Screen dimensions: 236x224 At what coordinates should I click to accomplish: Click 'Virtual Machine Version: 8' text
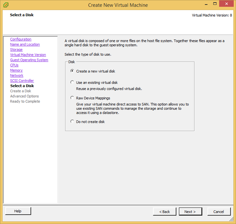[x=212, y=15]
